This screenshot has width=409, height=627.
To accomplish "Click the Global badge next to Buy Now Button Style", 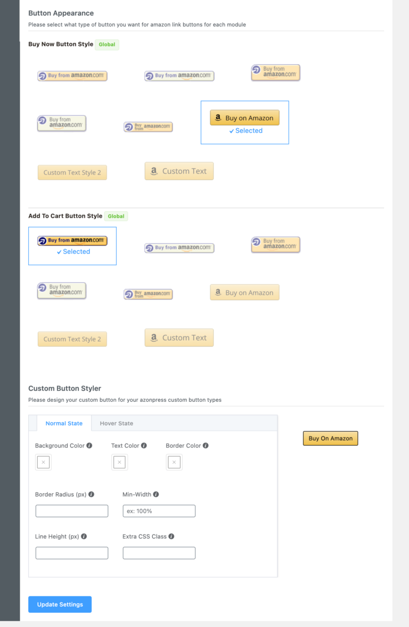I will coord(107,45).
